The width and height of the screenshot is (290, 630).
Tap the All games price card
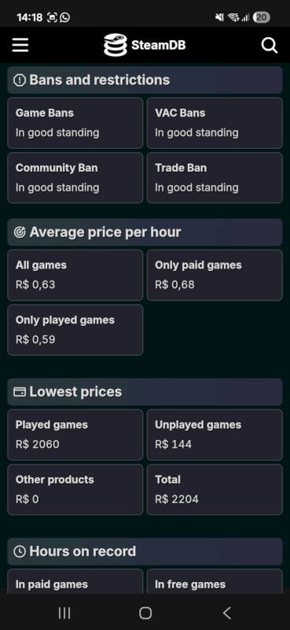75,275
